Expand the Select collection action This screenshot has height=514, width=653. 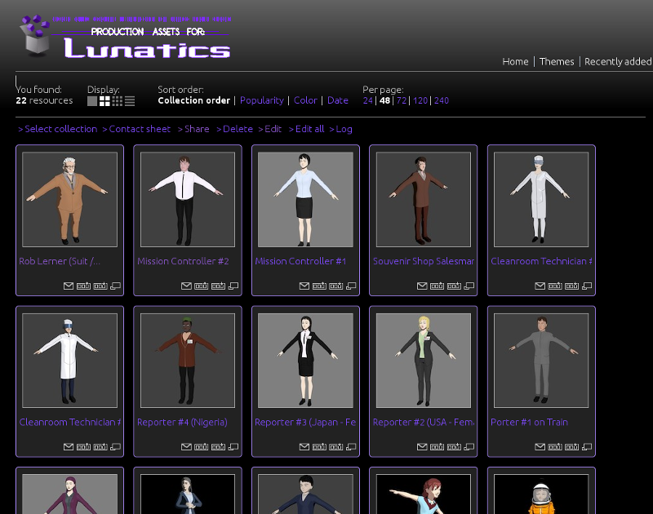point(60,129)
